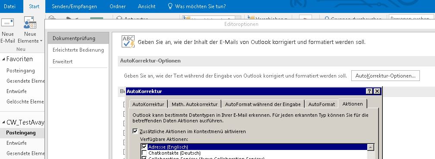Select the Erweitert options category
The width and height of the screenshot is (435, 159).
78,62
